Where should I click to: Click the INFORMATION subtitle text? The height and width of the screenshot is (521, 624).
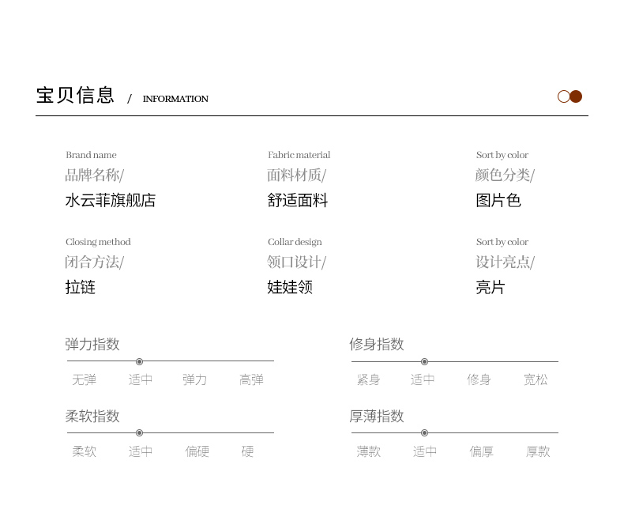pyautogui.click(x=175, y=99)
